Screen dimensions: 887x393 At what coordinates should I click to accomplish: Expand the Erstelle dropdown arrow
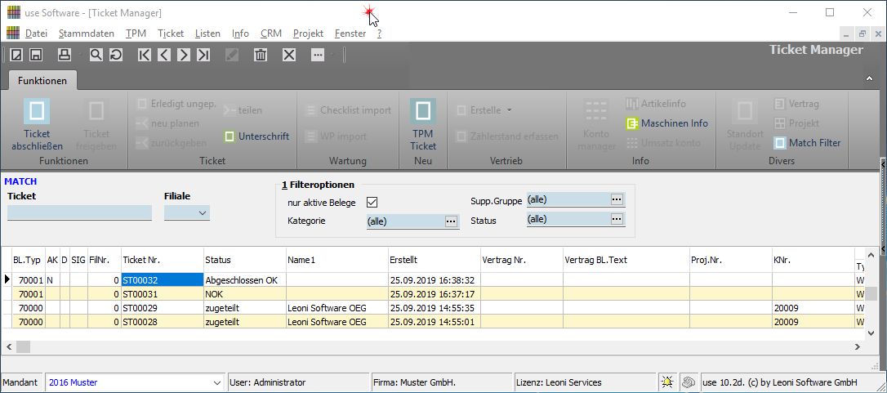(509, 110)
